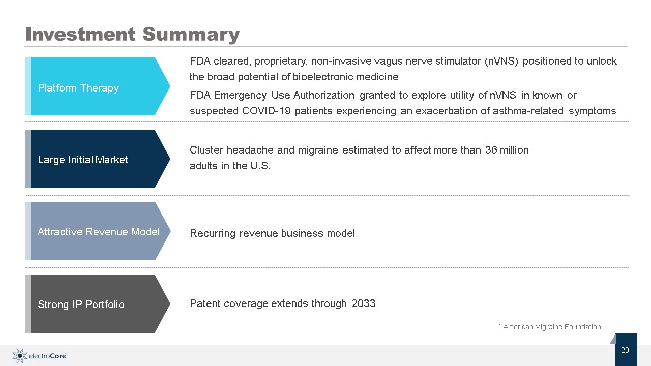Click the superscript 1 after 36 million
The width and height of the screenshot is (651, 366).
pyautogui.click(x=530, y=147)
